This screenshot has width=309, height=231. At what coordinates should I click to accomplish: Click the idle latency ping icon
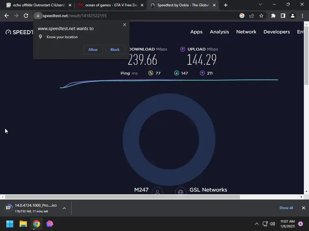151,73
